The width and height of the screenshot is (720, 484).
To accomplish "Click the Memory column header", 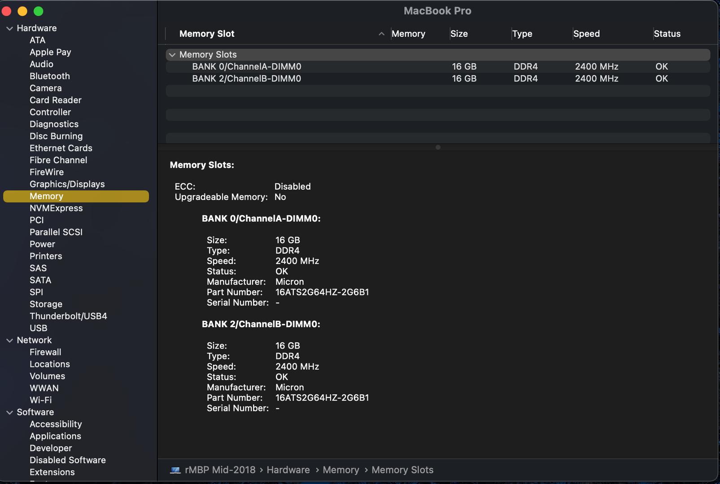I will pyautogui.click(x=408, y=34).
